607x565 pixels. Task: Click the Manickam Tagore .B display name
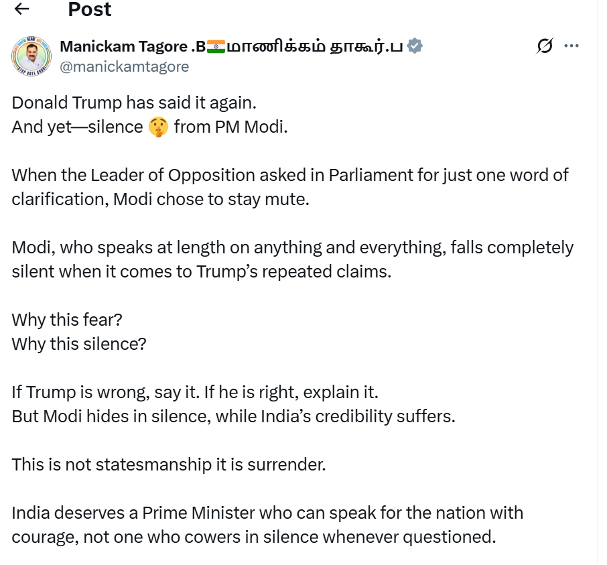[x=133, y=46]
